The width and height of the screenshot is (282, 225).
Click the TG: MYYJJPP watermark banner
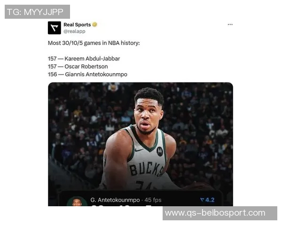(37, 12)
